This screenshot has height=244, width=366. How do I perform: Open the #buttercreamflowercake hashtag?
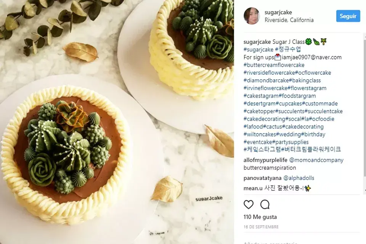(x=274, y=65)
